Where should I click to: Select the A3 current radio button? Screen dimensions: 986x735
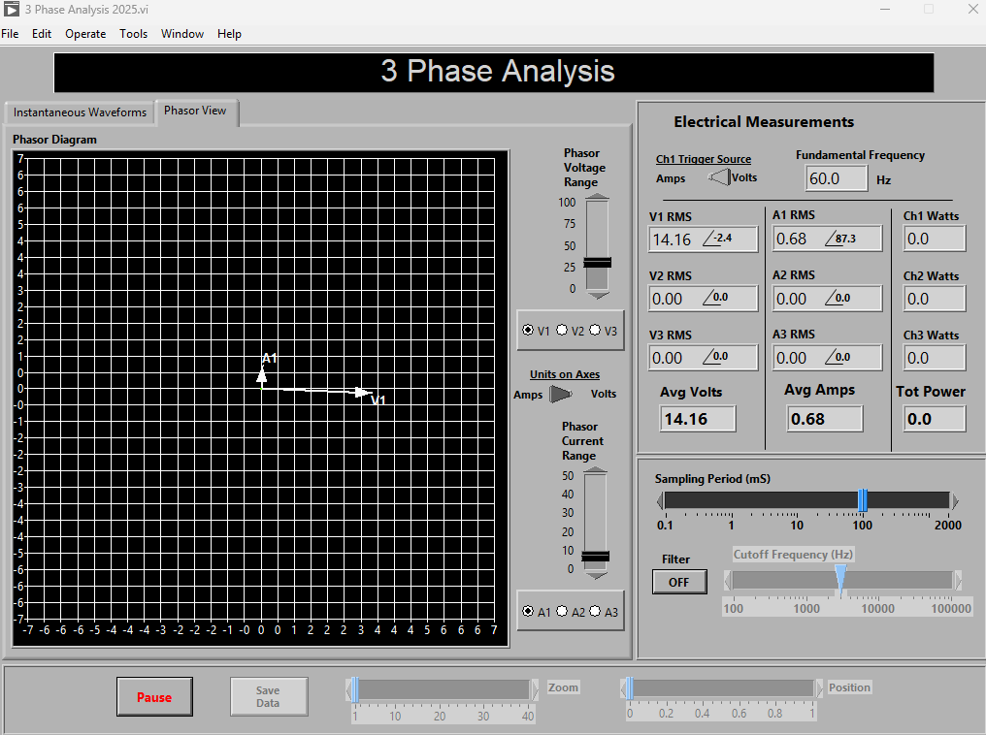point(595,612)
